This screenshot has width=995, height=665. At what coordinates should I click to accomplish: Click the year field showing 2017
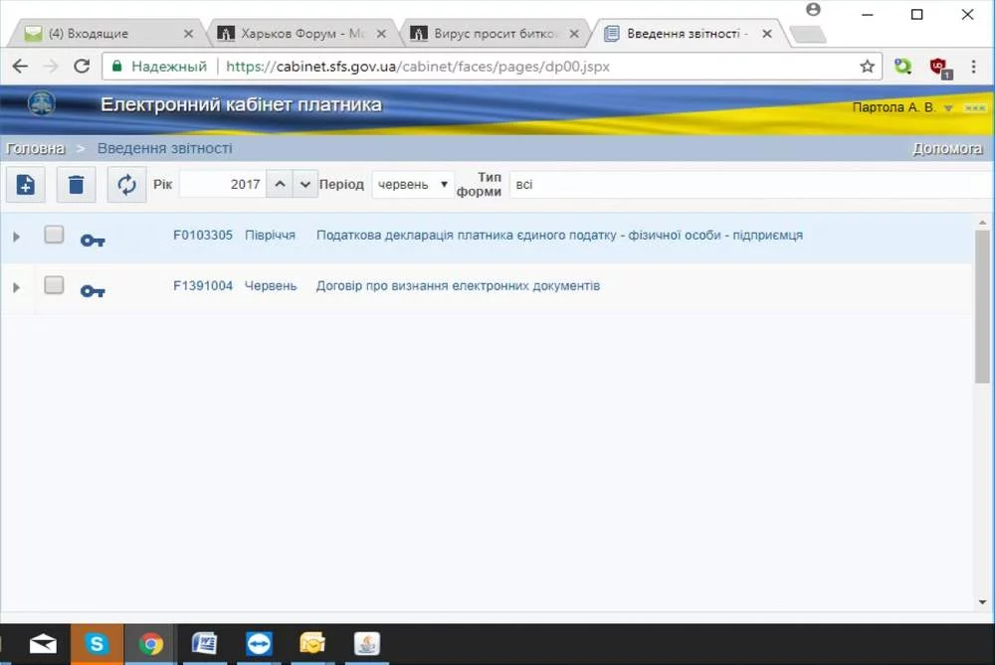pyautogui.click(x=223, y=185)
